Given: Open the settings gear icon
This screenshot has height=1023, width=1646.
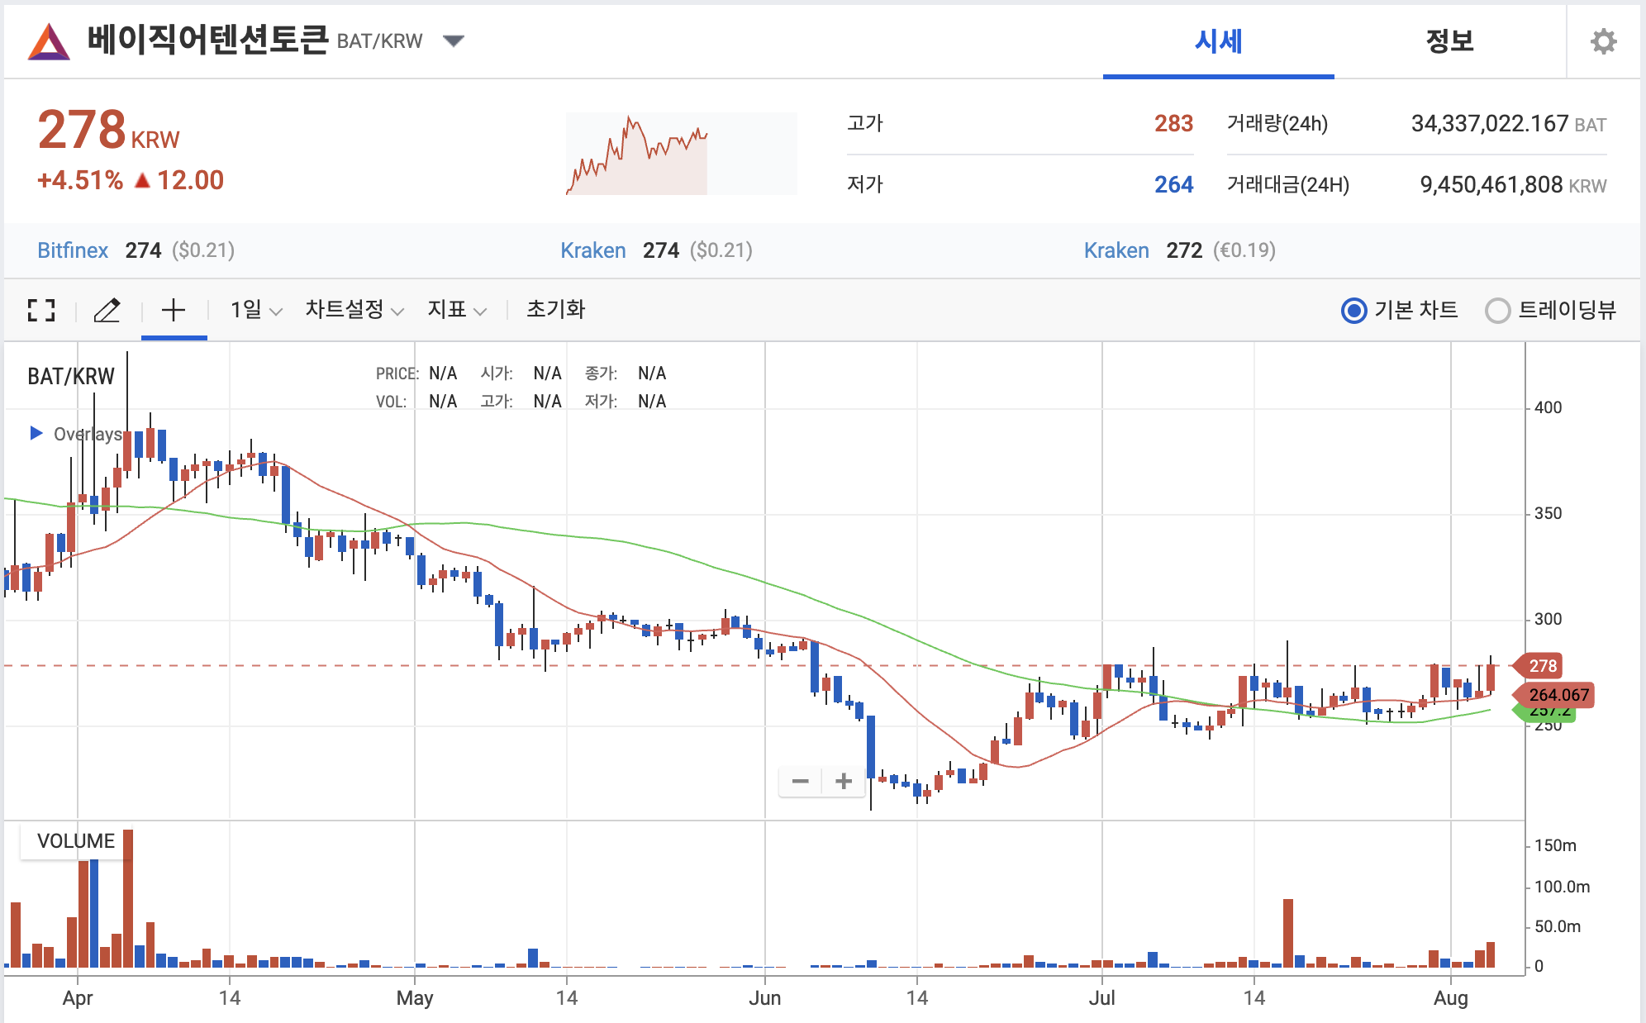Looking at the screenshot, I should [x=1603, y=41].
